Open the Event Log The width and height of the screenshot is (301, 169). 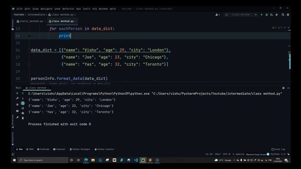coord(278,149)
